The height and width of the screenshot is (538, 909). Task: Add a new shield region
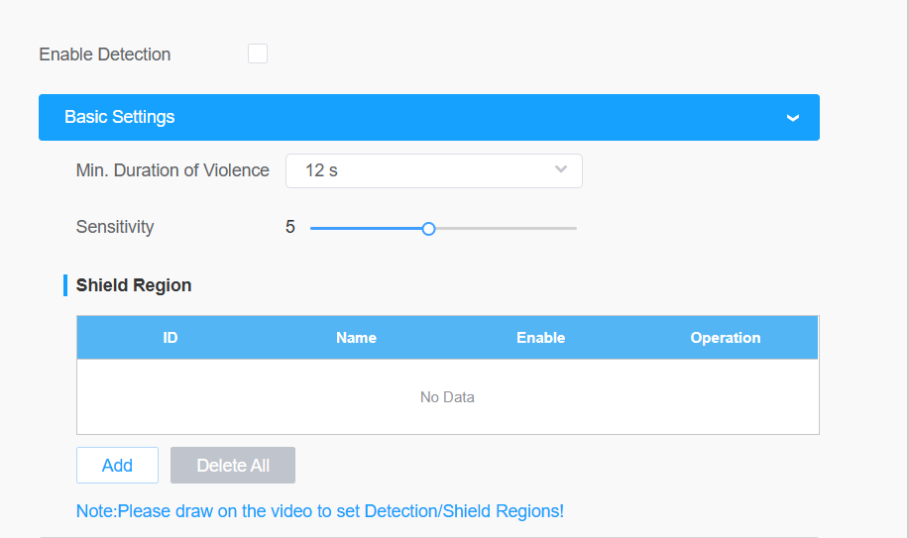click(117, 465)
